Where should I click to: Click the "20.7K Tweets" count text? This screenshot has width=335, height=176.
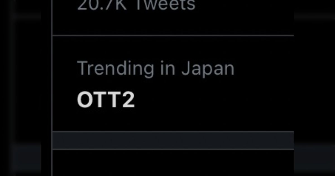(136, 5)
